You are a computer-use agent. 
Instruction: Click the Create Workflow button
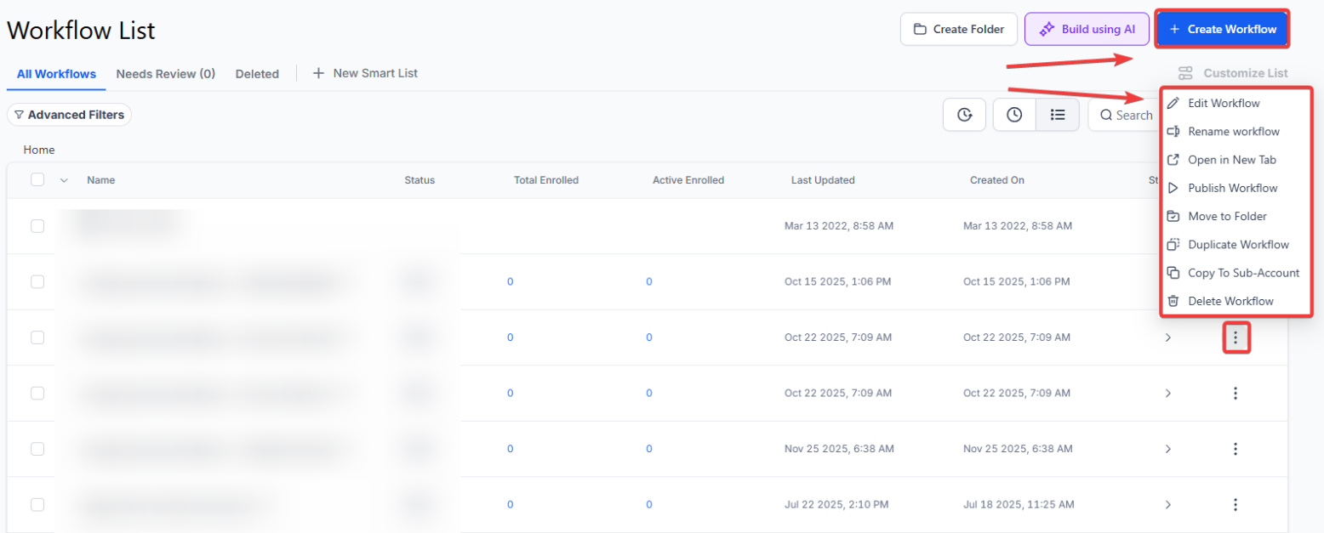[1222, 29]
